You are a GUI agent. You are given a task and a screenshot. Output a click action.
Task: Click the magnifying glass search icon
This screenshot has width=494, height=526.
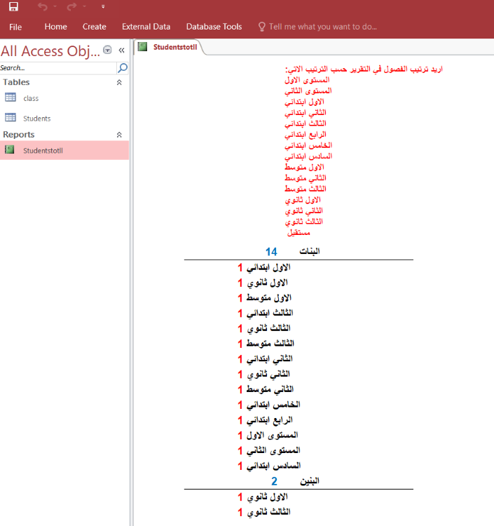(123, 68)
